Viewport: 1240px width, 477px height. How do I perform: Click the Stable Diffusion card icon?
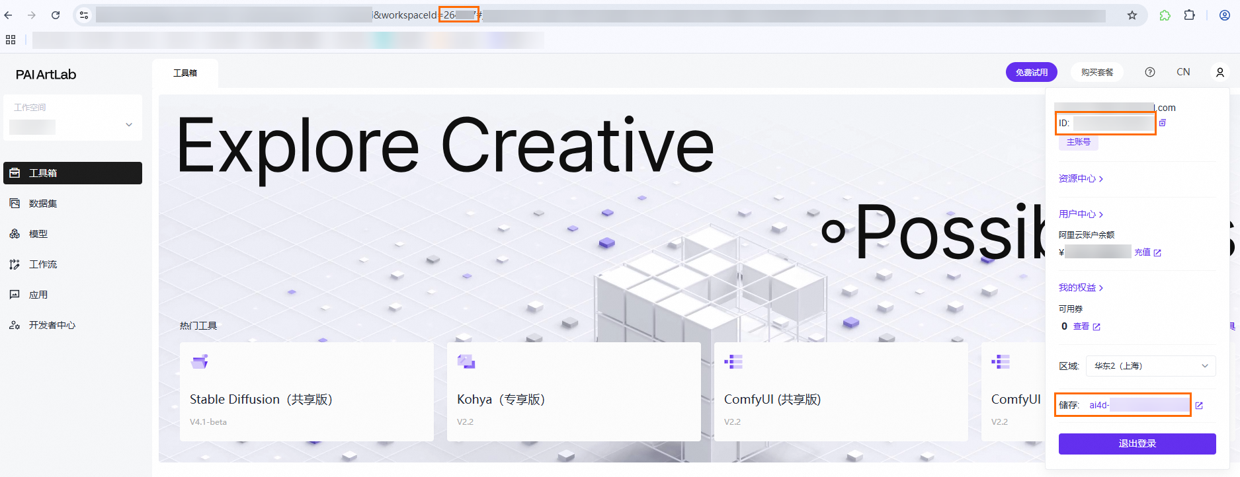pyautogui.click(x=200, y=361)
